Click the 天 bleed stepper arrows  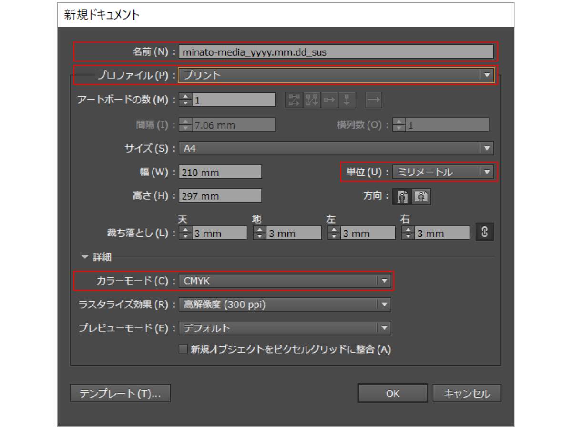tap(185, 233)
